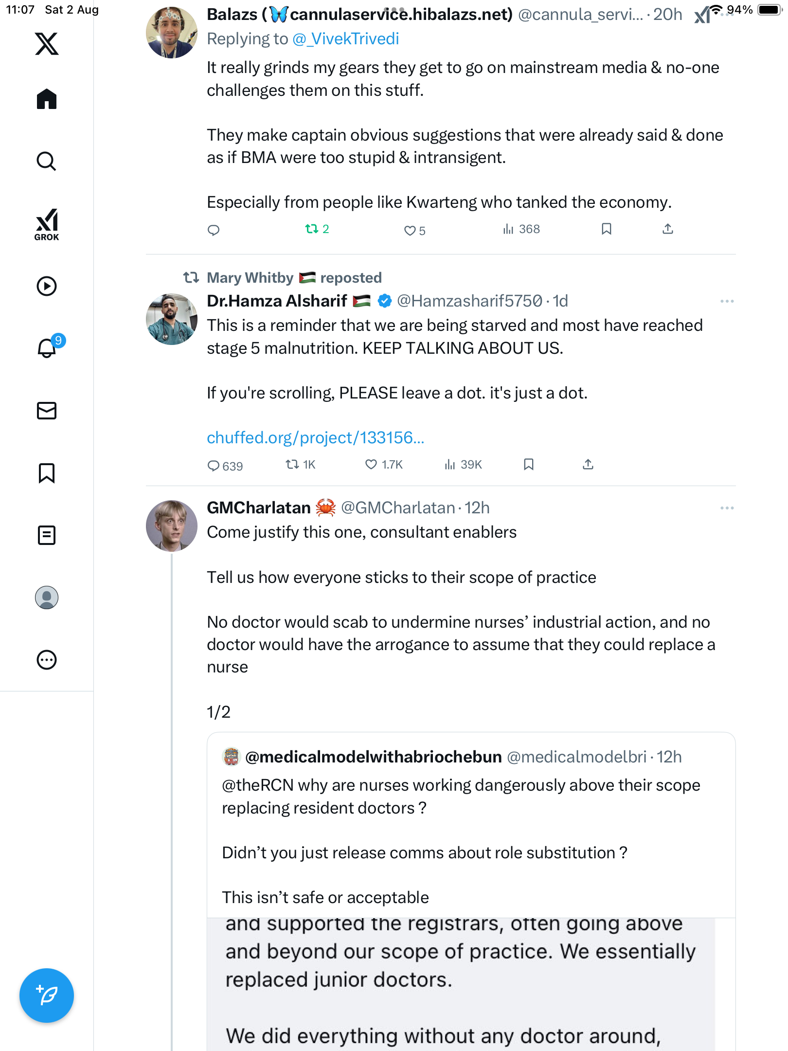Screen dimensions: 788x1051
Task: Open more options on GMCharlatan's post
Action: coord(727,508)
